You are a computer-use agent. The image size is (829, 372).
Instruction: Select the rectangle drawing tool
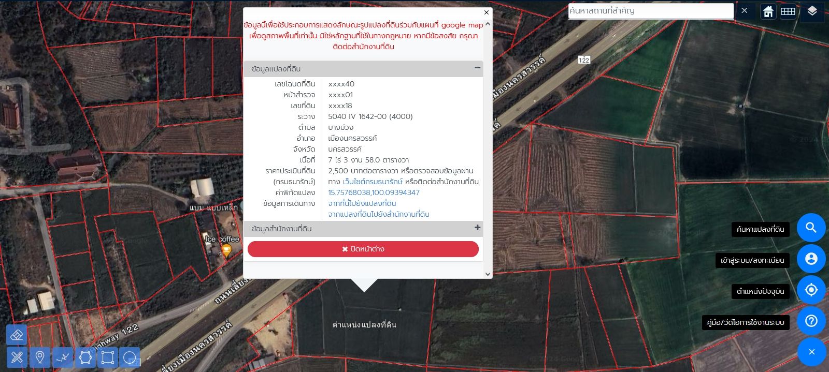click(x=108, y=358)
